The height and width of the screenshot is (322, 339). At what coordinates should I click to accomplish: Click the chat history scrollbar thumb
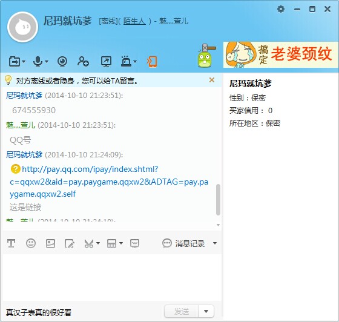(x=218, y=200)
